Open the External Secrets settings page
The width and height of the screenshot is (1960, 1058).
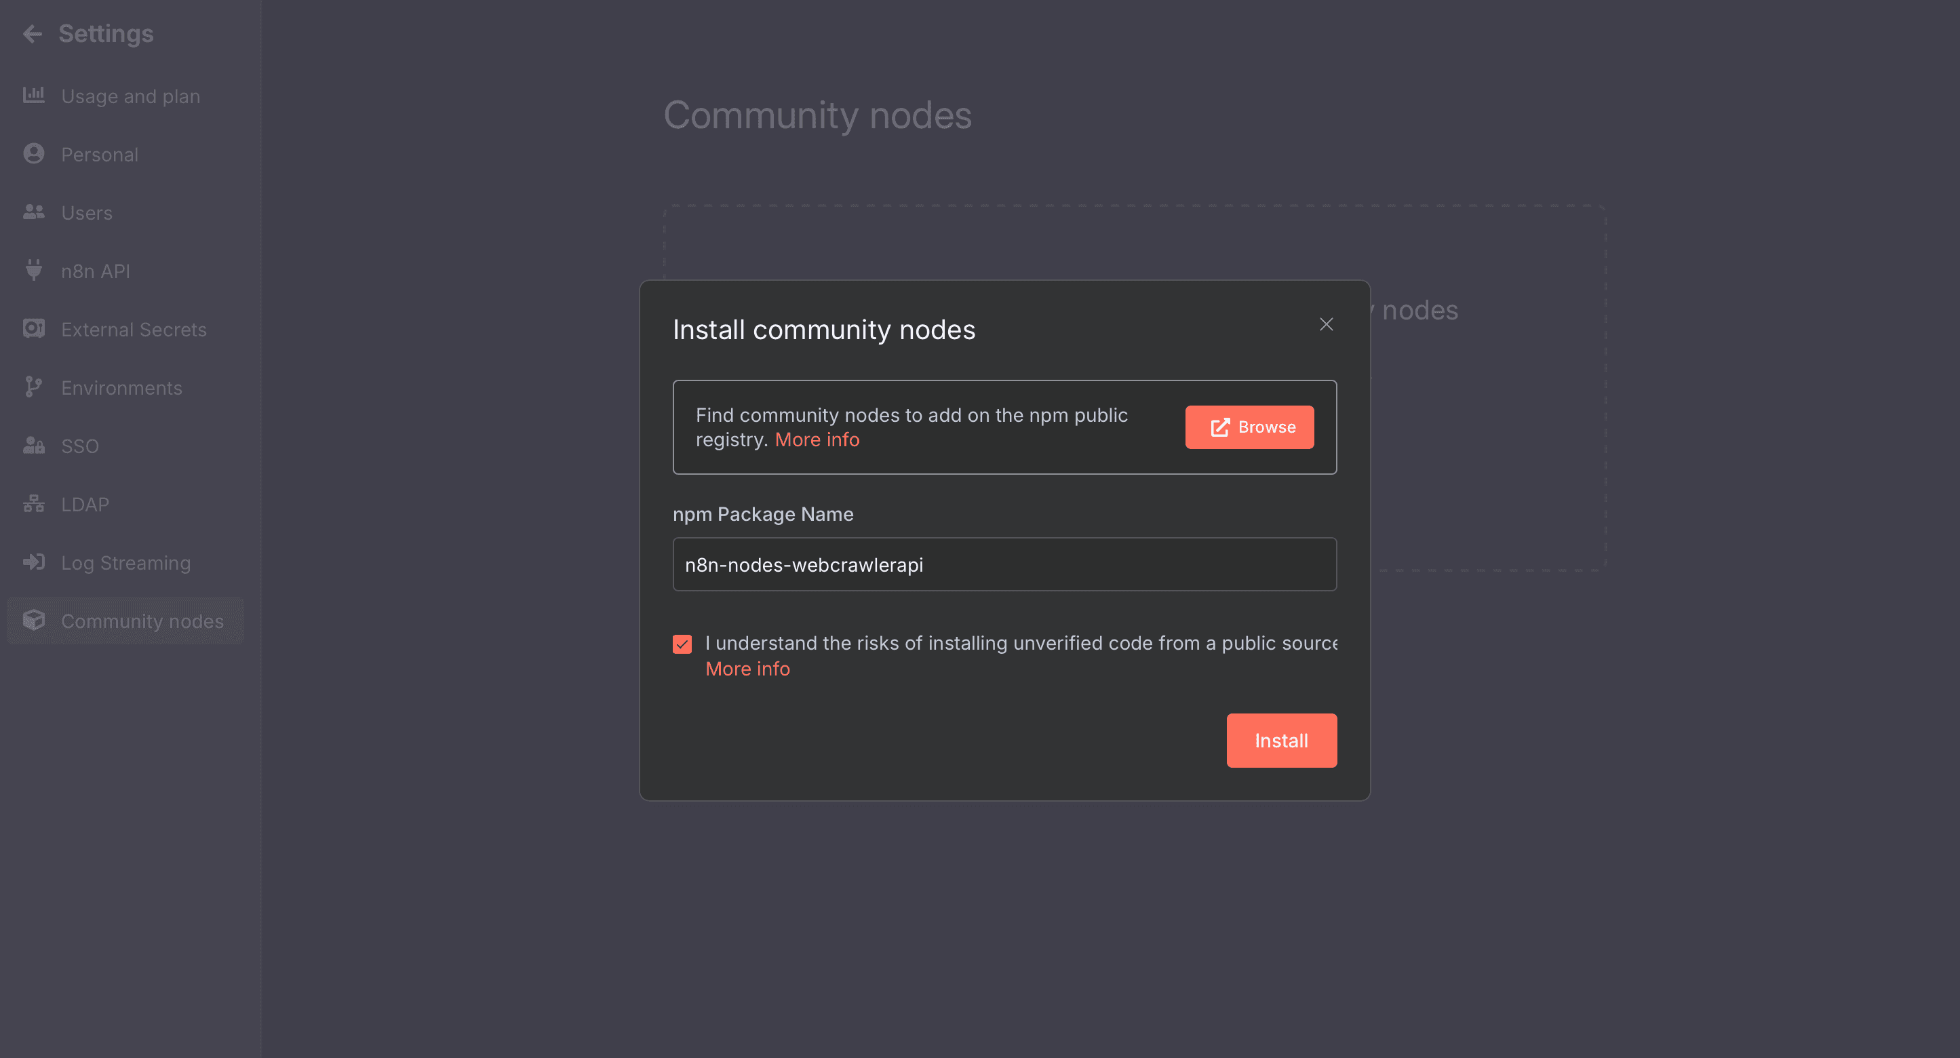click(133, 330)
